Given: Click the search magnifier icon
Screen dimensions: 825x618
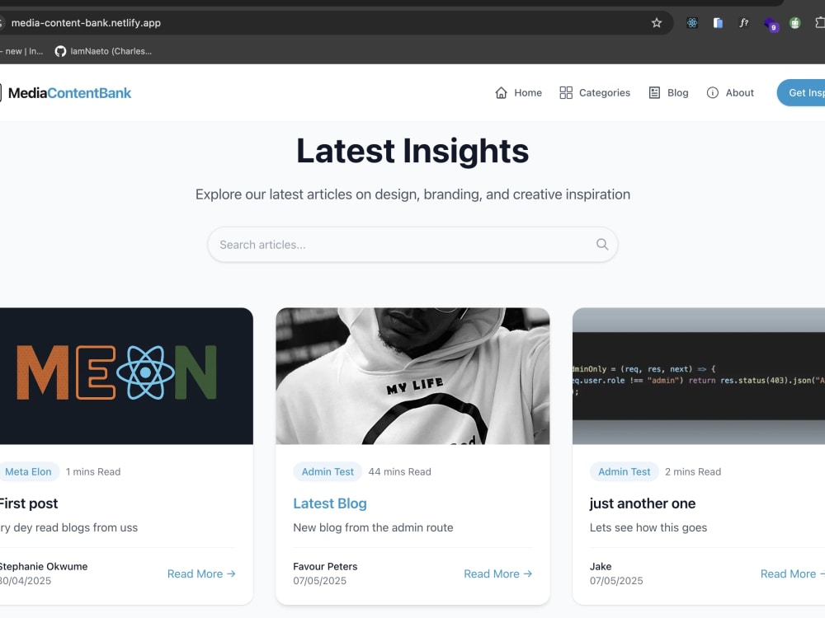Looking at the screenshot, I should pyautogui.click(x=602, y=245).
